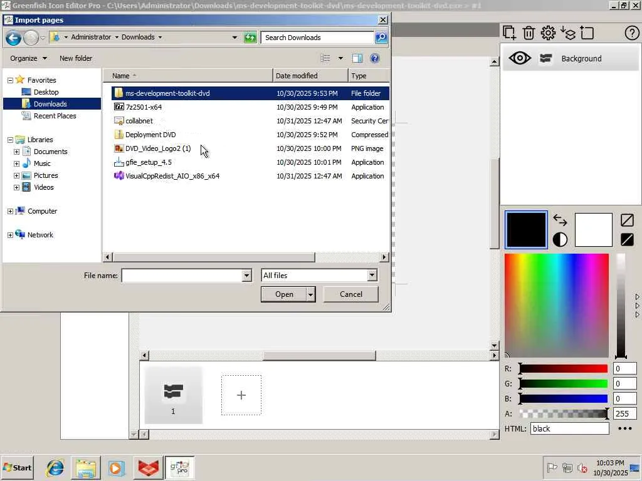Image resolution: width=642 pixels, height=481 pixels.
Task: Open the file type All files dropdown
Action: point(372,276)
